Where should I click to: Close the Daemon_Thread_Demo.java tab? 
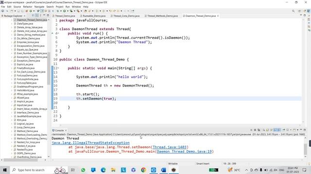pyautogui.click(x=218, y=16)
